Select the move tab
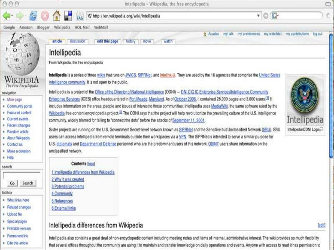 (x=147, y=41)
